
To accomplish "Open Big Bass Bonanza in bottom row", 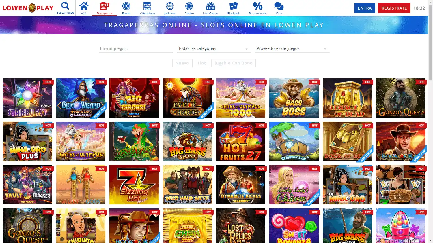I will coord(347,226).
